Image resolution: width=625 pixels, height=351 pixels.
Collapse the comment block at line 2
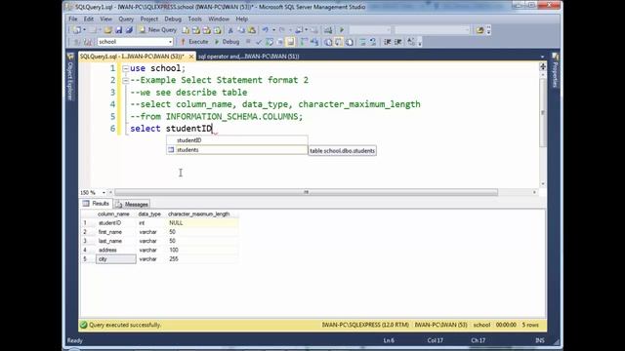pos(126,80)
